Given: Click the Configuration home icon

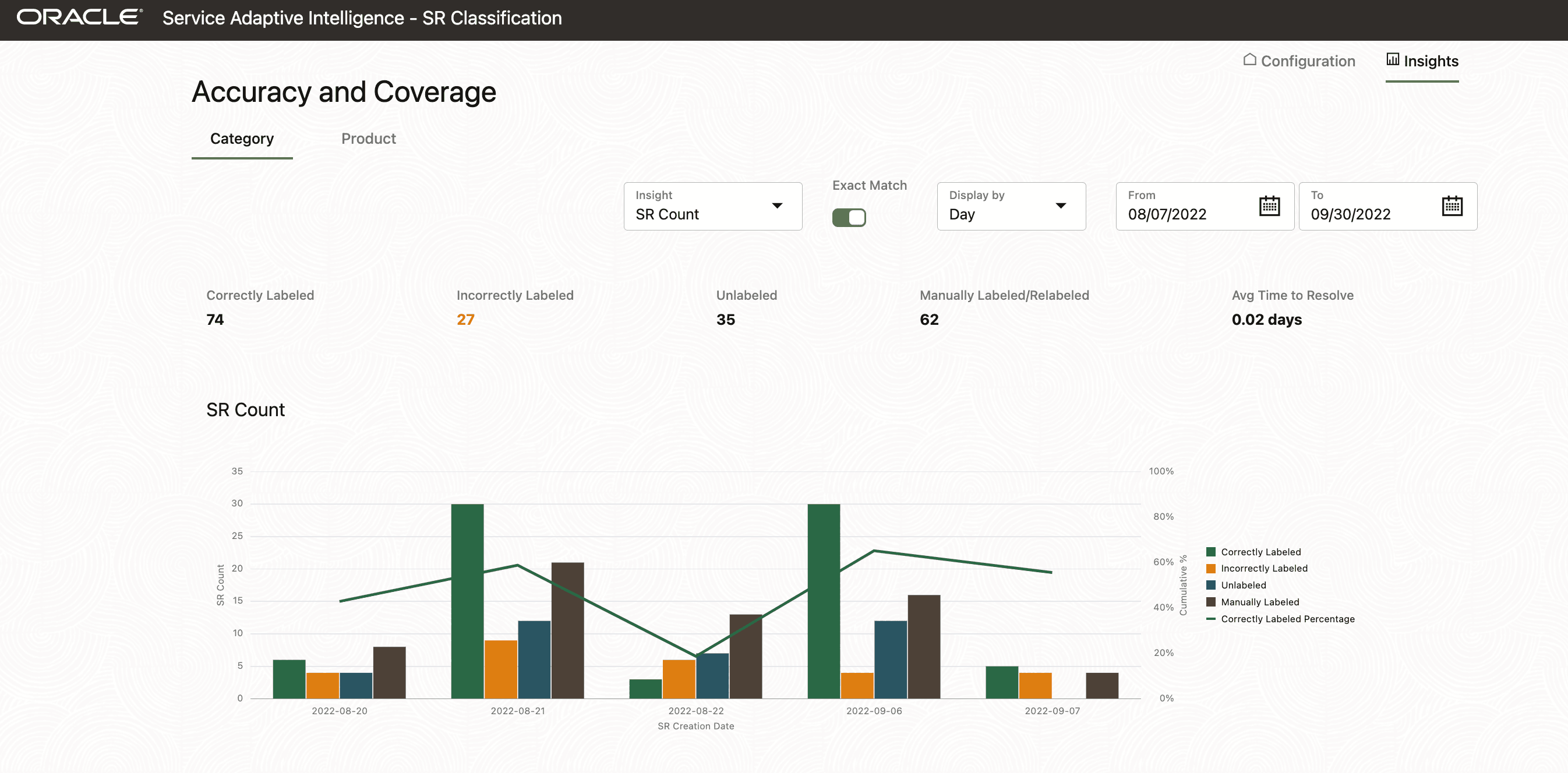Looking at the screenshot, I should pyautogui.click(x=1249, y=59).
